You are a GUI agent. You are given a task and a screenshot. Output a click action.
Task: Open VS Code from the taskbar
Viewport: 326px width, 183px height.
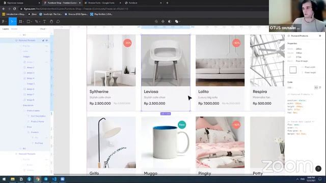click(55, 179)
